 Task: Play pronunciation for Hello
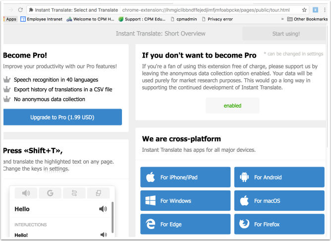point(103,209)
